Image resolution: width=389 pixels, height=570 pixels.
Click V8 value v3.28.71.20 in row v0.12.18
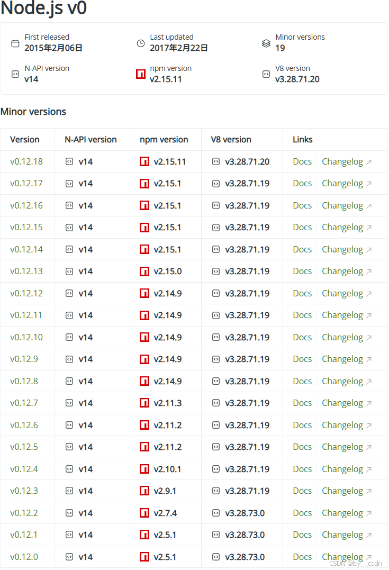(x=247, y=162)
